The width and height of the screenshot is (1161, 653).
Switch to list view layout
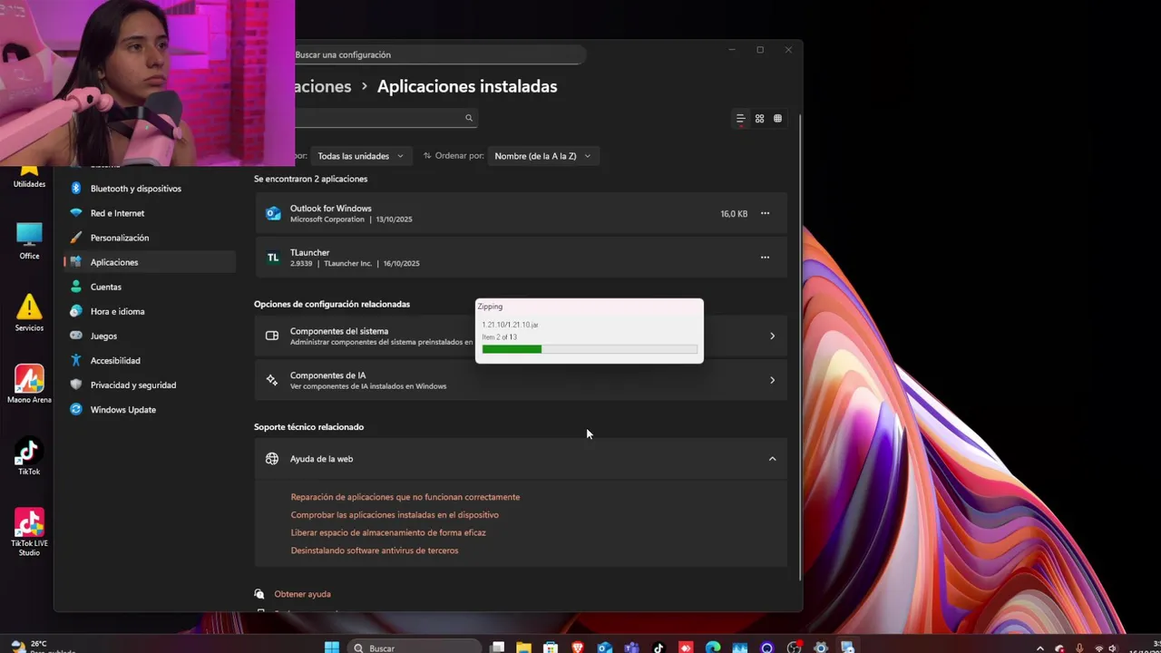pos(740,119)
